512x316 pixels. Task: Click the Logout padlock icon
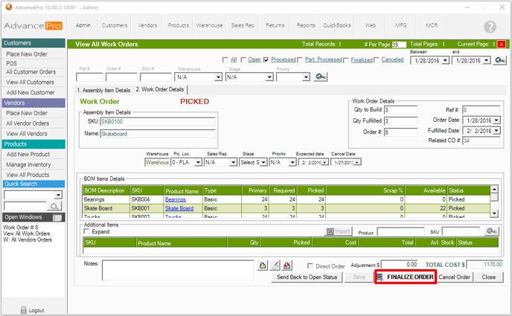tap(22, 309)
